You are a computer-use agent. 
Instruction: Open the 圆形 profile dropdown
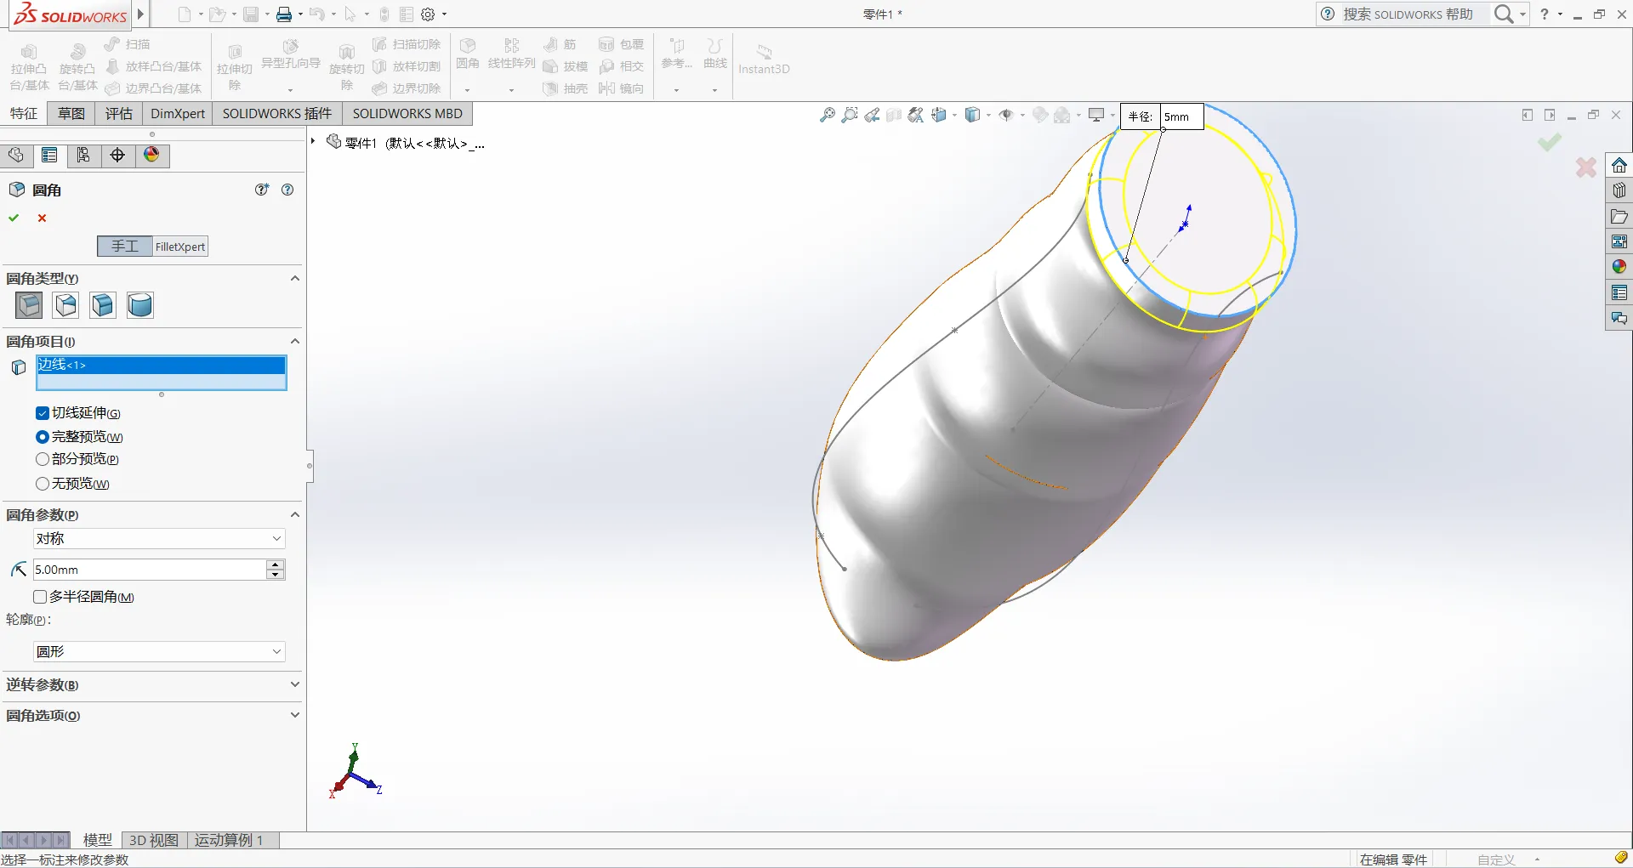tap(159, 651)
